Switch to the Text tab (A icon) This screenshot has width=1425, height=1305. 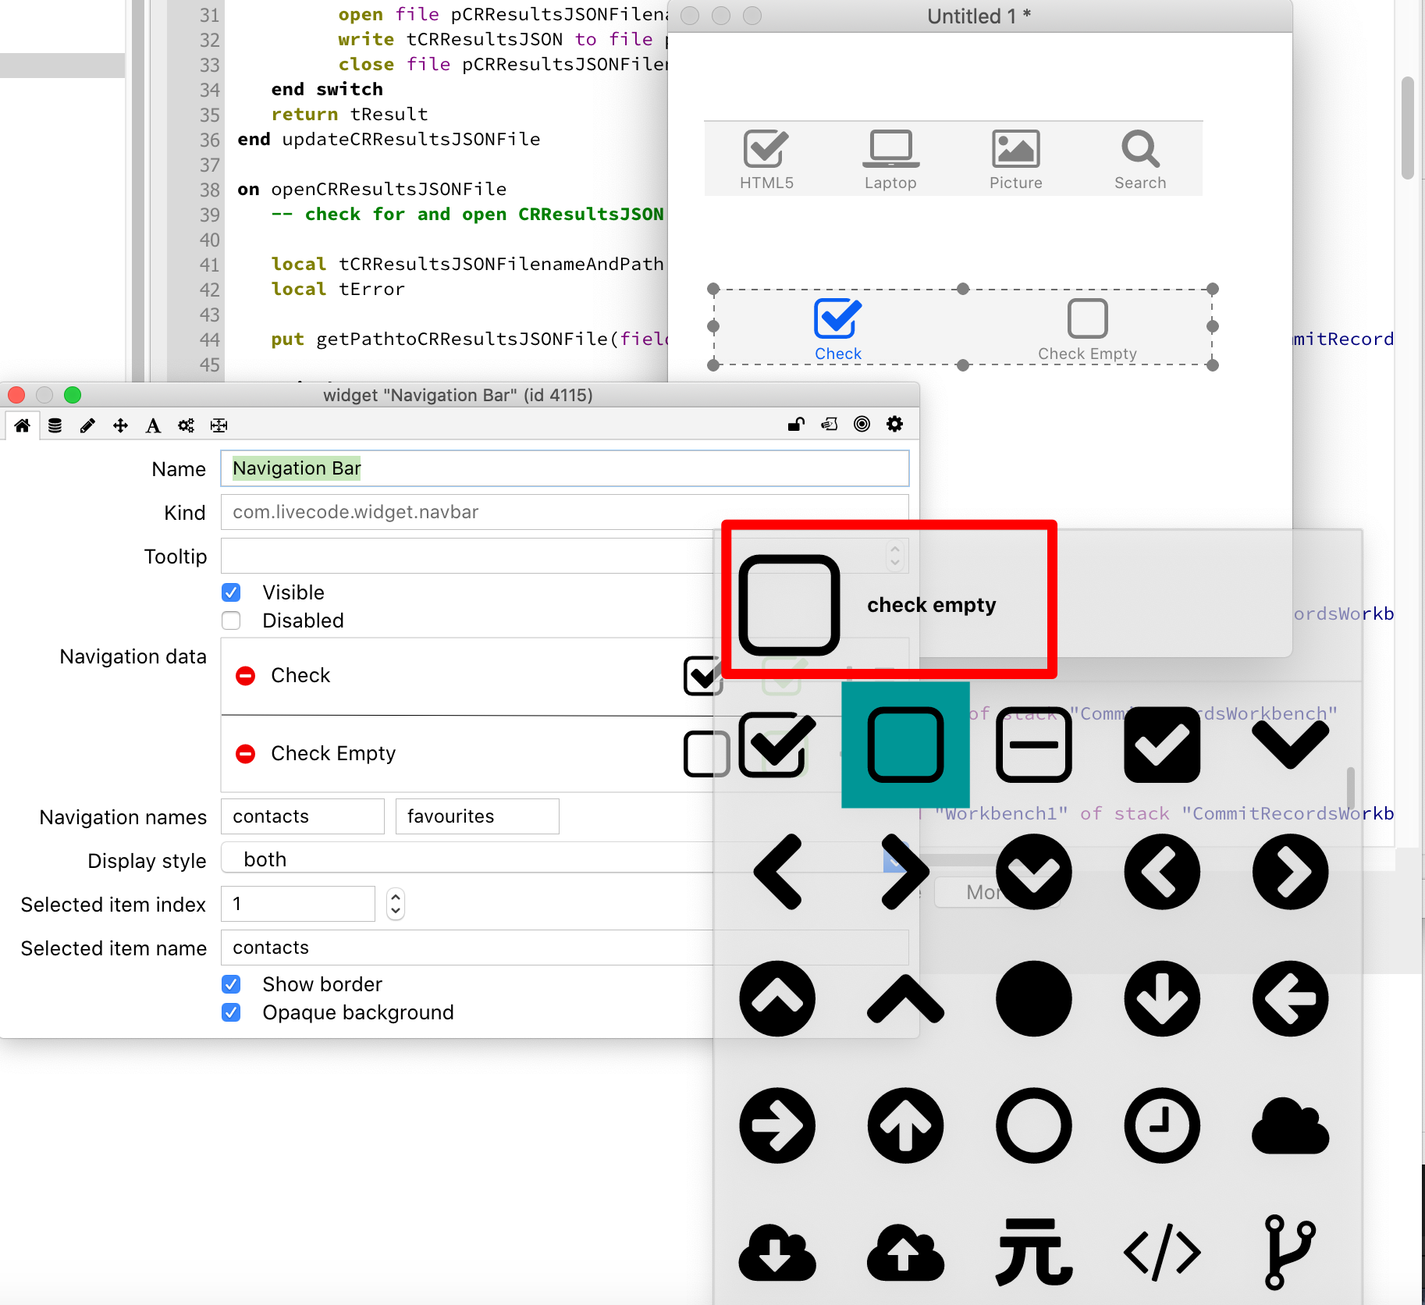(153, 425)
